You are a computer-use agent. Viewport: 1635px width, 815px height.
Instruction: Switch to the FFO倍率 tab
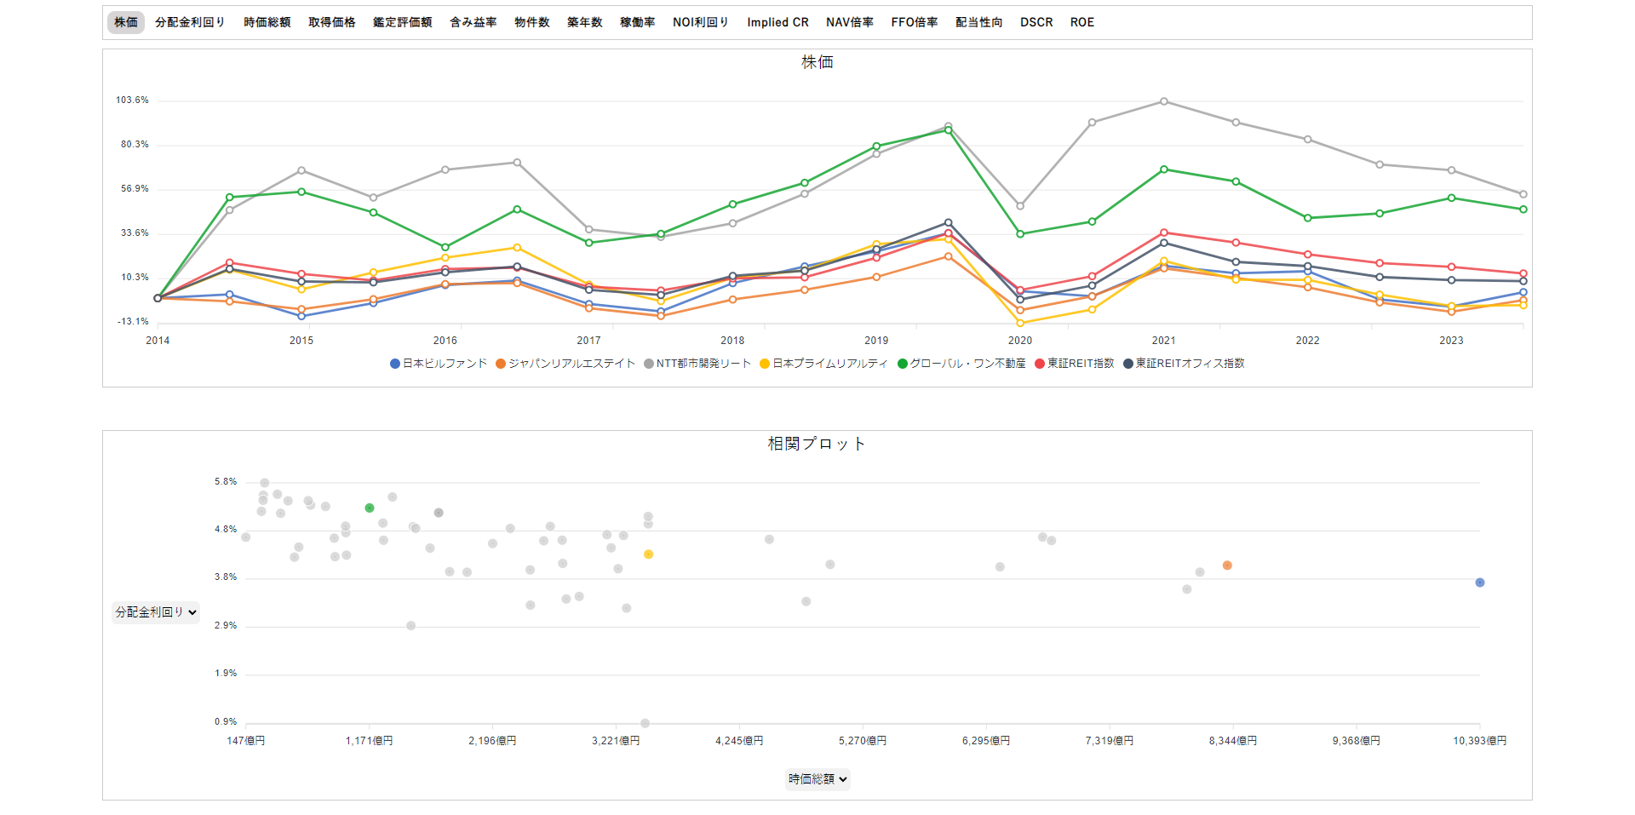(915, 22)
